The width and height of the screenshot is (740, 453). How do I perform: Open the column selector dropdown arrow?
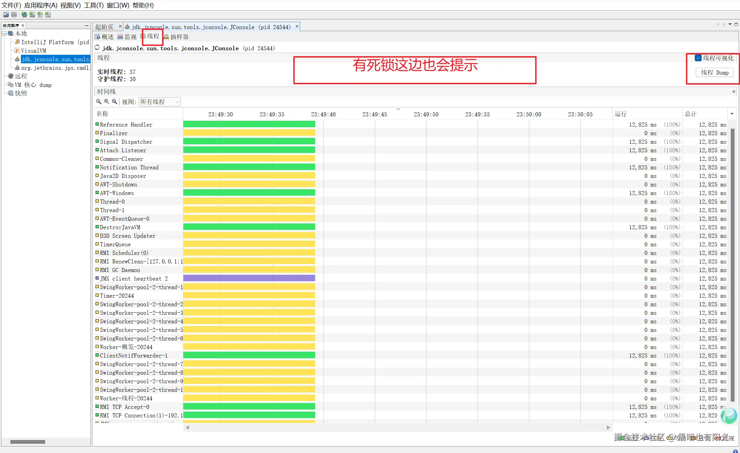[732, 114]
